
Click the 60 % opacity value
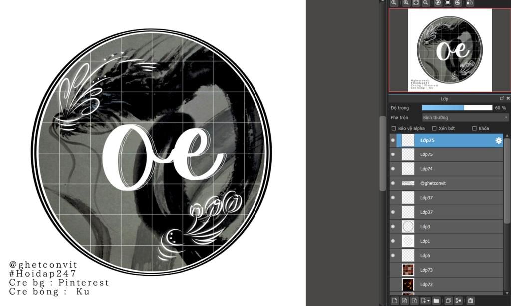coord(500,108)
